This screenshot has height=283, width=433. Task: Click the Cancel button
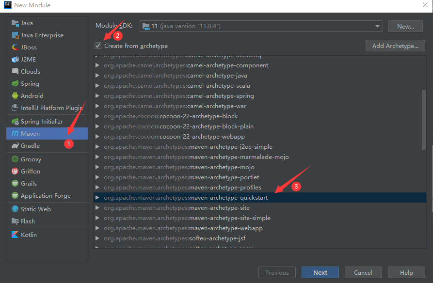363,272
